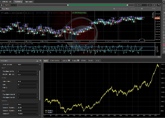Click the session time field showing 23:00

[28, 108]
